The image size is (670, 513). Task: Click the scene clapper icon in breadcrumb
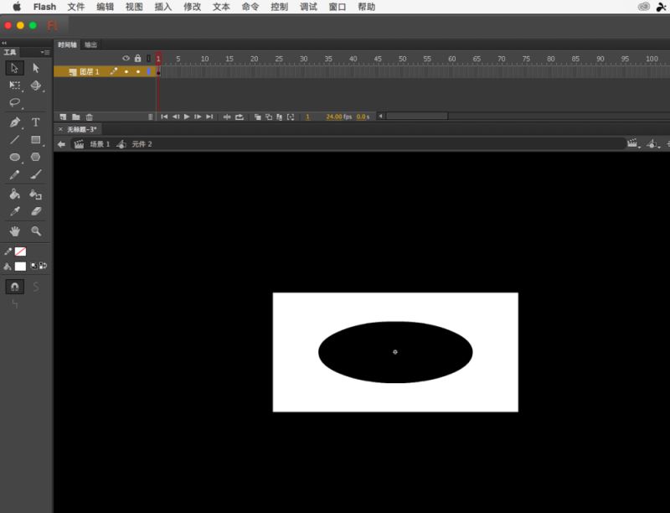(79, 144)
